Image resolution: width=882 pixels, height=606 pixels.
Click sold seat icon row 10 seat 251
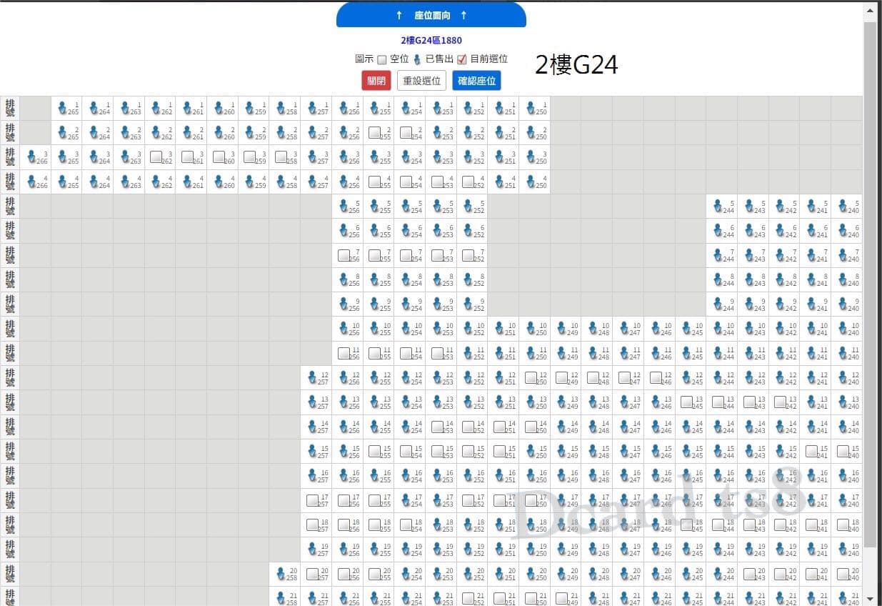coord(500,329)
